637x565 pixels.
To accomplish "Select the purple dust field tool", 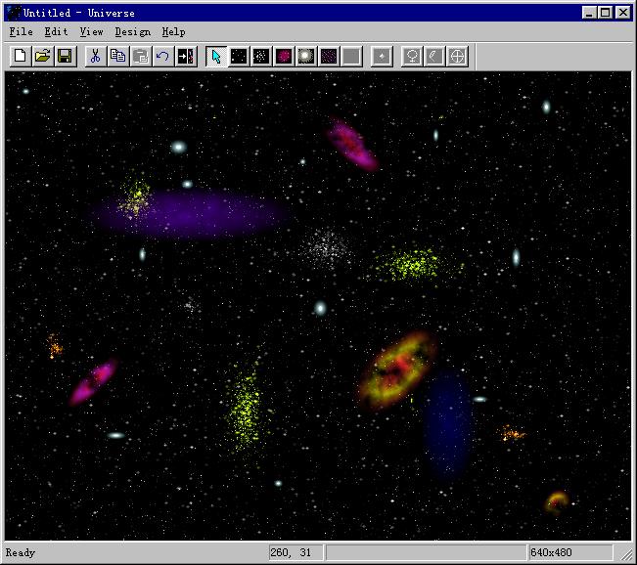I will point(329,56).
